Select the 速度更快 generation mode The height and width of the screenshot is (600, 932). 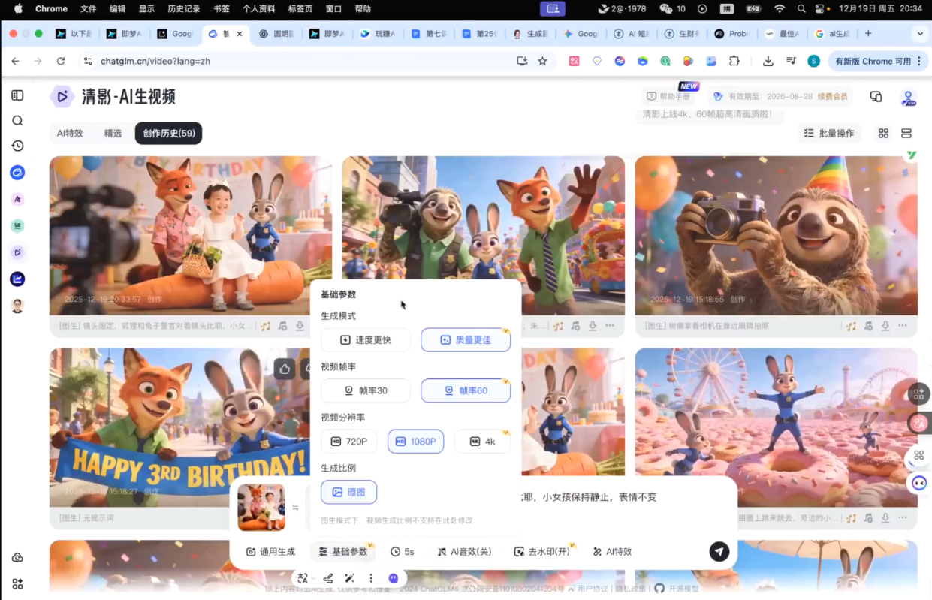[x=366, y=340]
